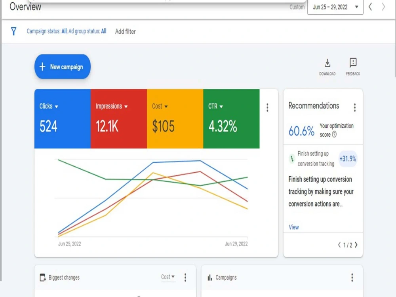Viewport: 396px width, 297px height.
Task: Go to previous date range
Action: pyautogui.click(x=370, y=7)
